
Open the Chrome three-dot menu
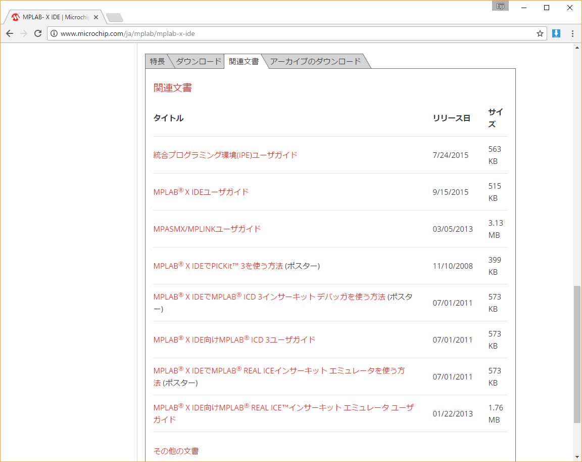(x=572, y=33)
